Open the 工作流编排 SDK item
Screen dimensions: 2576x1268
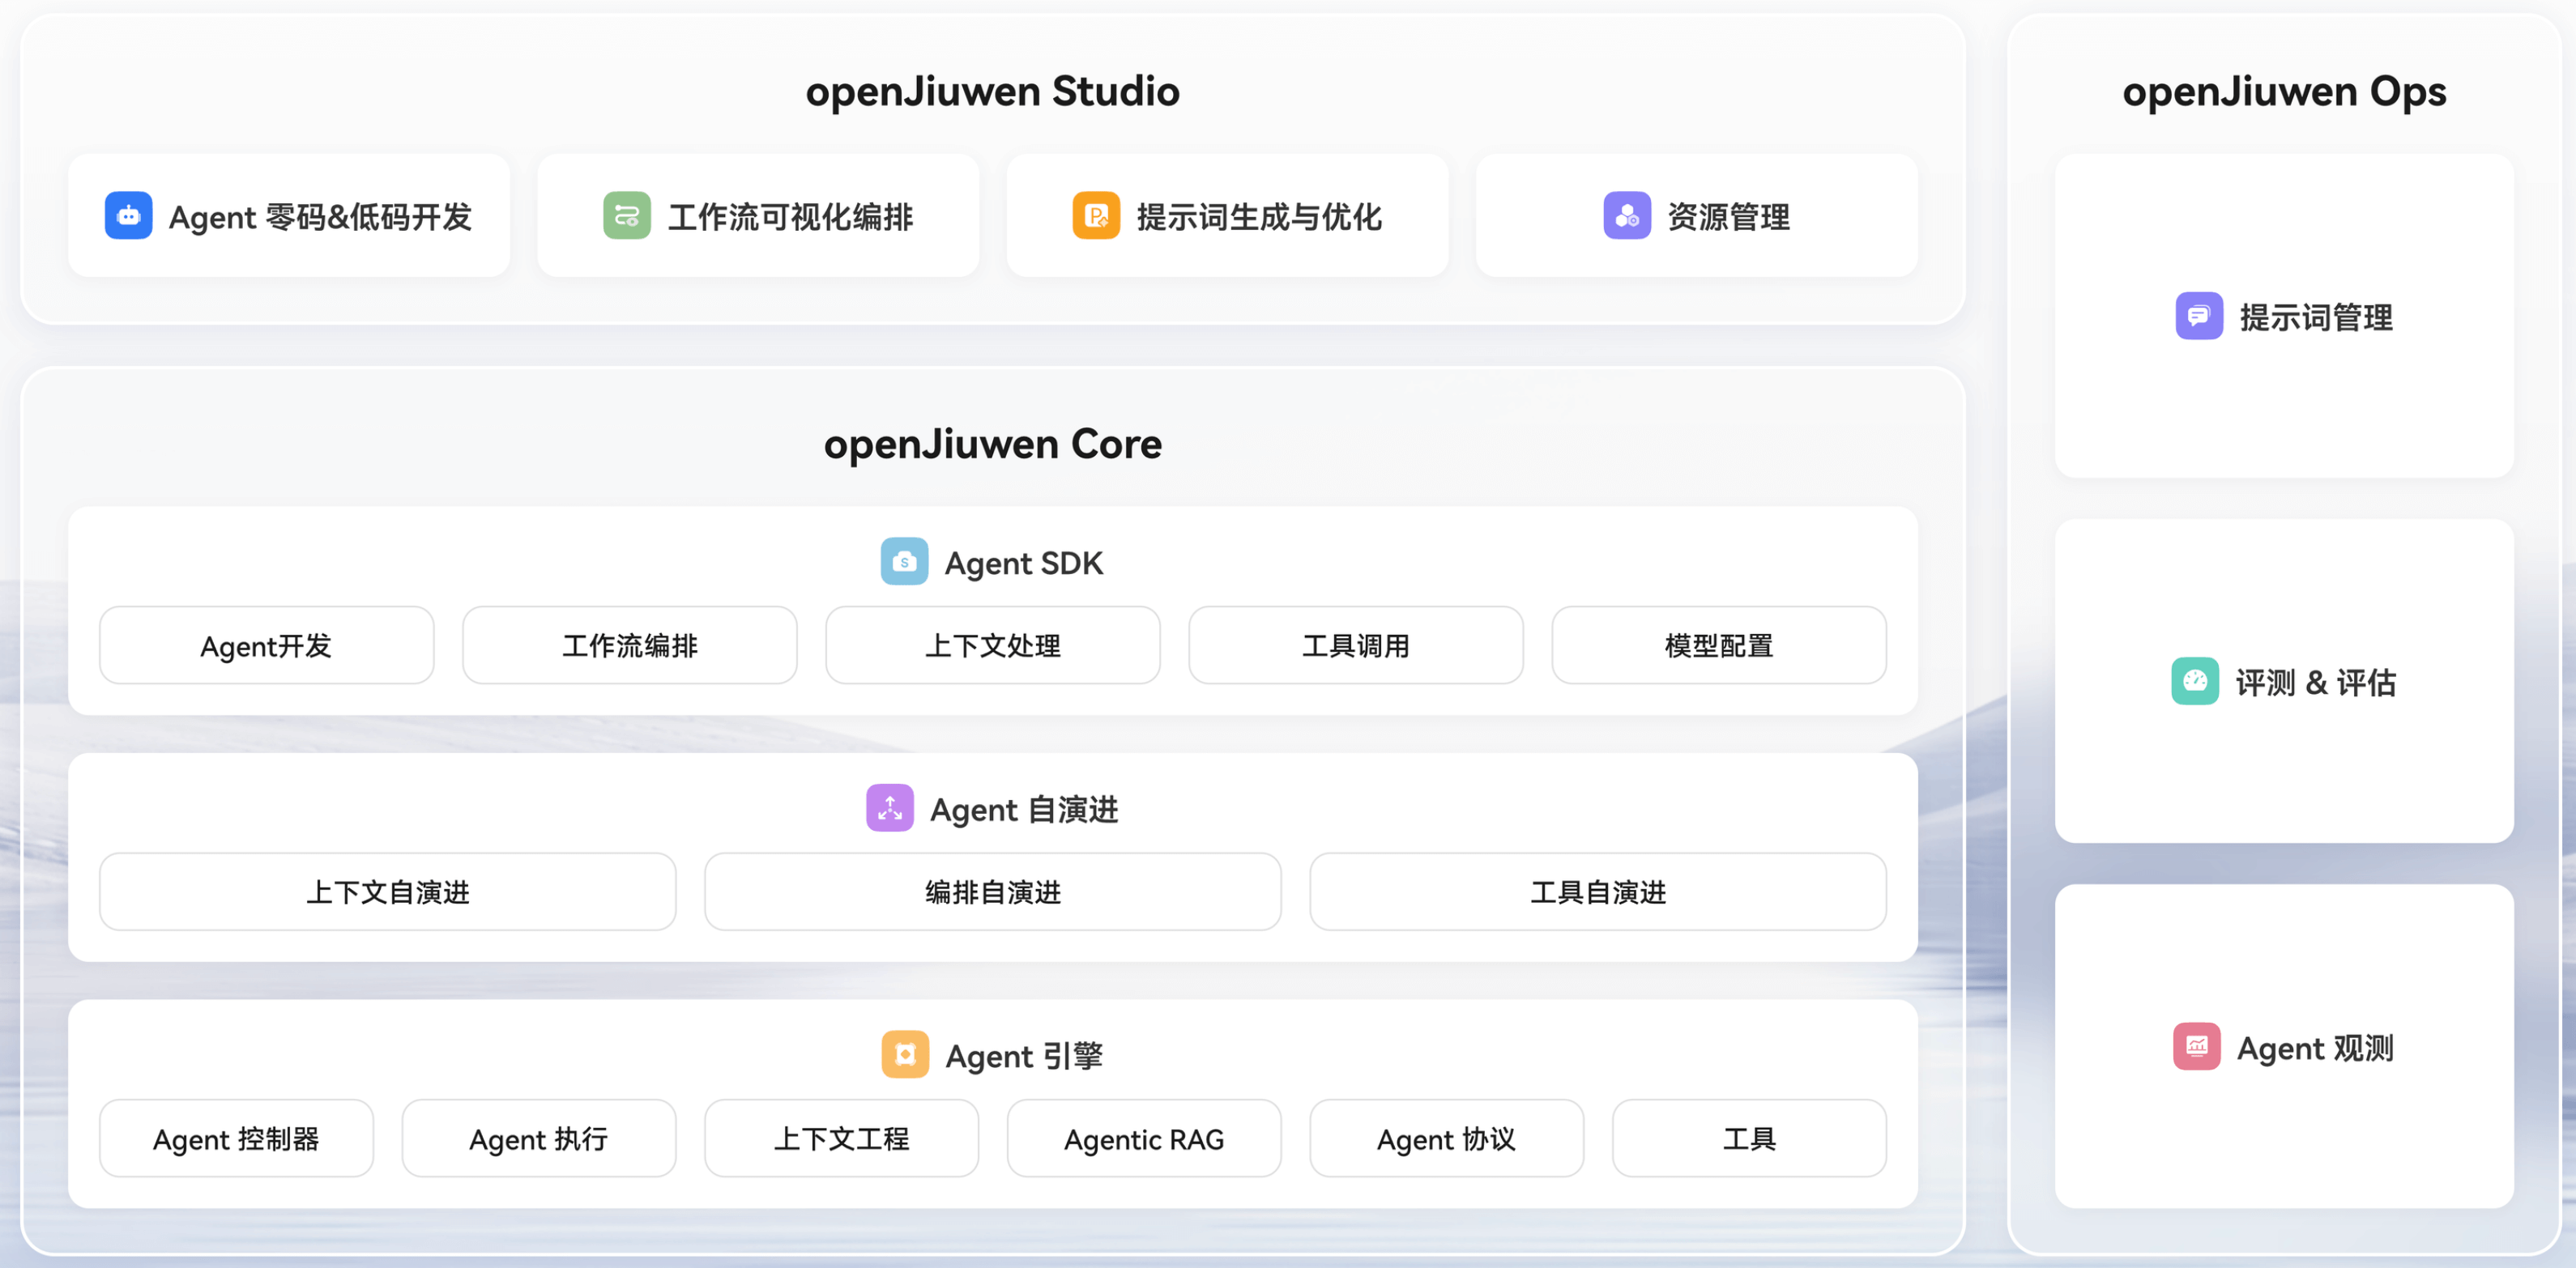629,645
